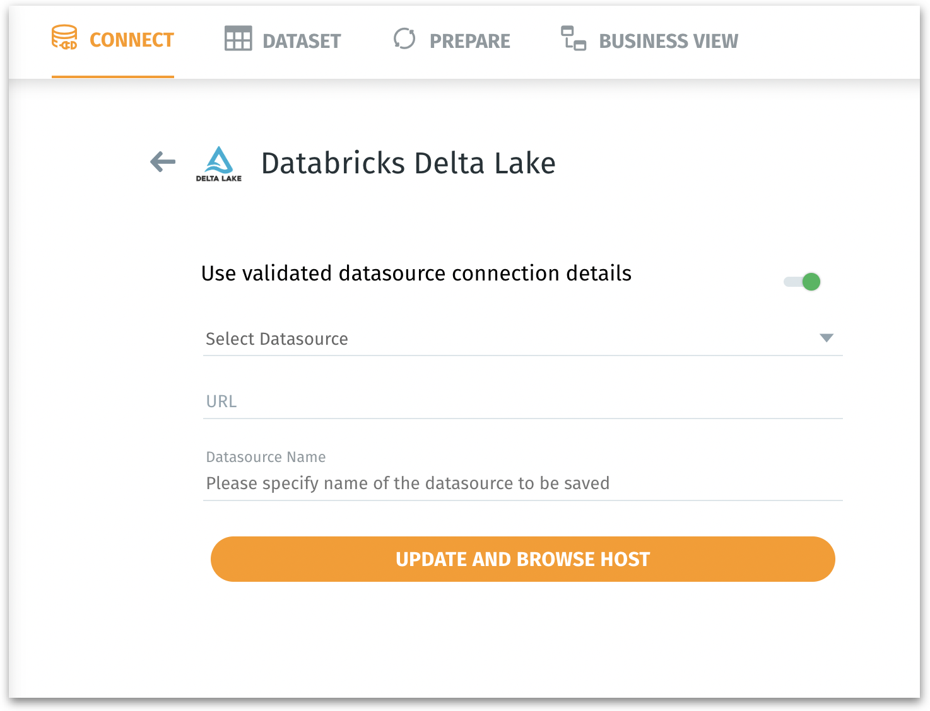The image size is (930, 711).
Task: Go to the PREPARE tab
Action: [469, 42]
